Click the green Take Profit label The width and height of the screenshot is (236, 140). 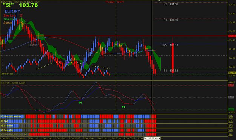click(x=12, y=19)
